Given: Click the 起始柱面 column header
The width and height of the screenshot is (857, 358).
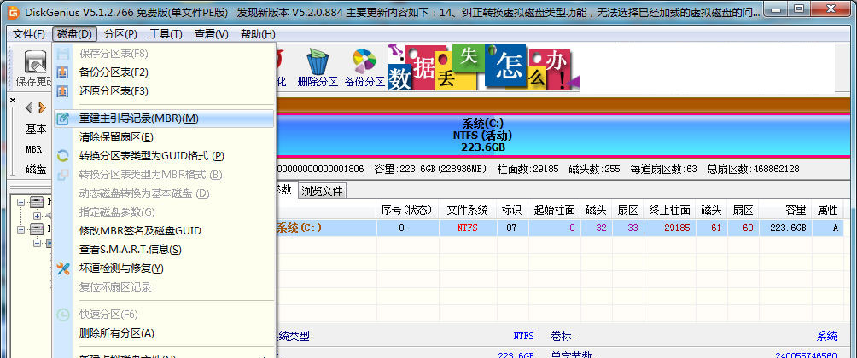Looking at the screenshot, I should point(554,210).
